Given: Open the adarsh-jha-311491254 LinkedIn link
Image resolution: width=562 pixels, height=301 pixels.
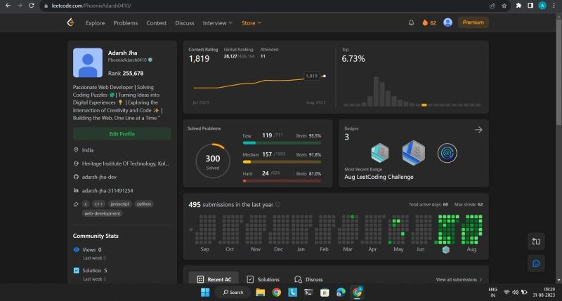Looking at the screenshot, I should pyautogui.click(x=107, y=190).
